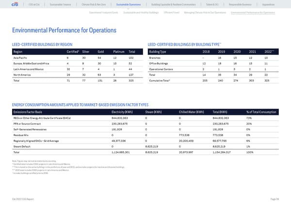
Task: Open the Sustainable Operations tab
Action: (136, 5)
